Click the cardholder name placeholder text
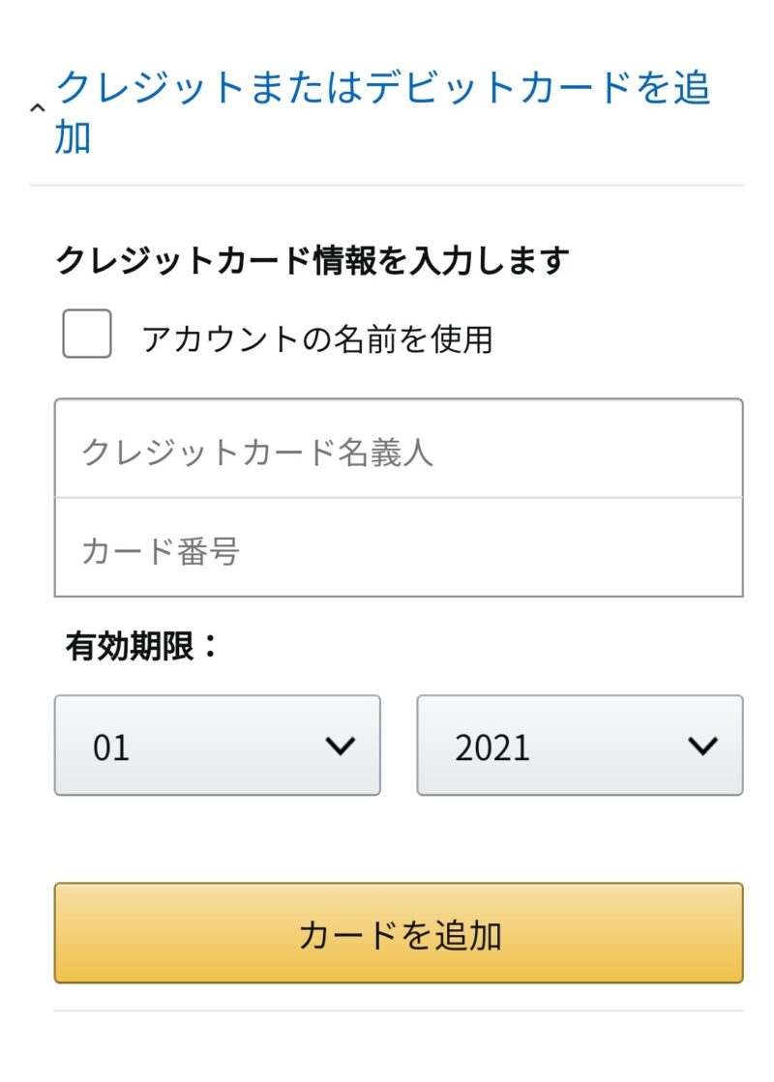This screenshot has width=774, height=1082. [257, 453]
